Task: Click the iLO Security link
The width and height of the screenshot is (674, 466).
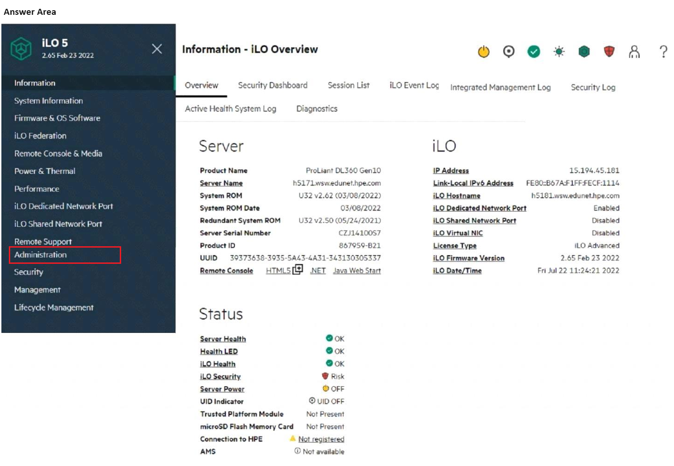Action: [220, 377]
